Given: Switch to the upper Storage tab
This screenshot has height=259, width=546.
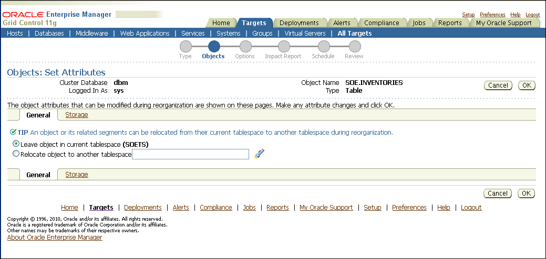Looking at the screenshot, I should point(76,115).
